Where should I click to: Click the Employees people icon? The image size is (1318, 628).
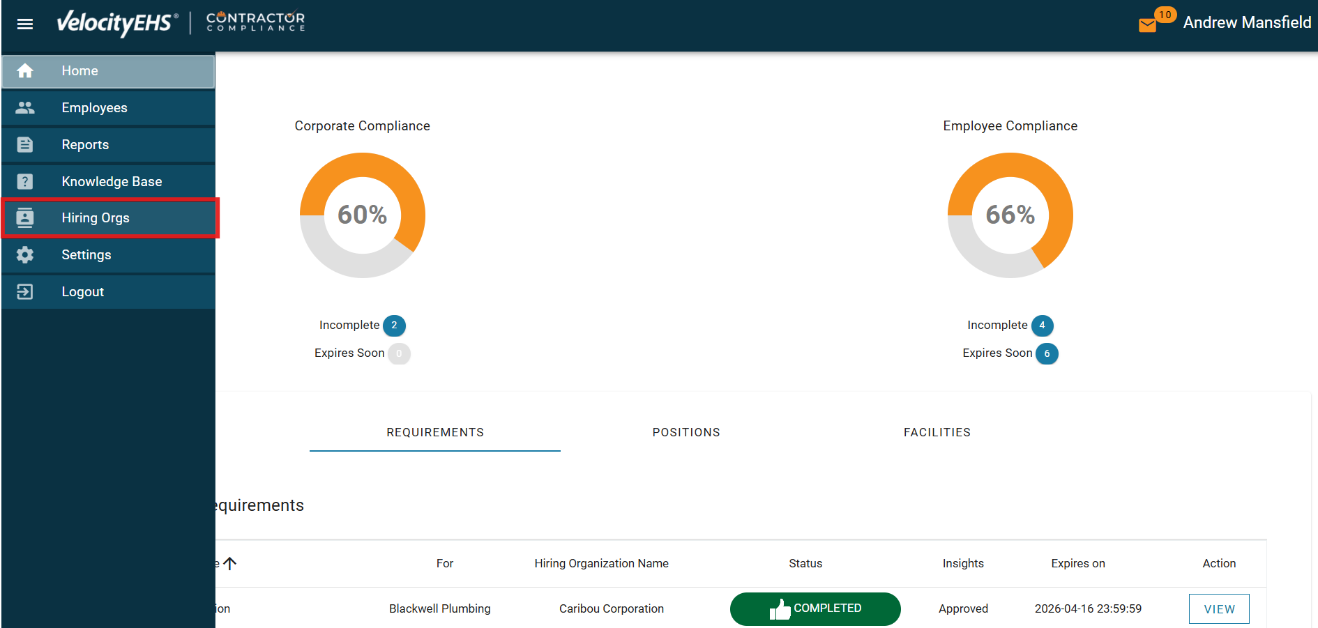(x=25, y=108)
